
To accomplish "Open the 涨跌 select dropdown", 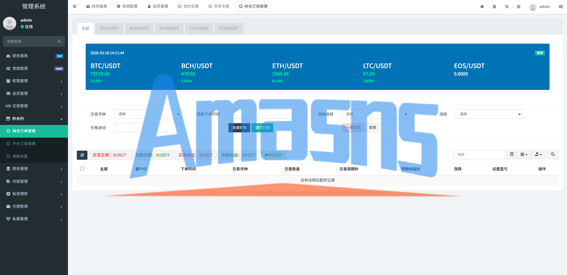I will [x=489, y=114].
